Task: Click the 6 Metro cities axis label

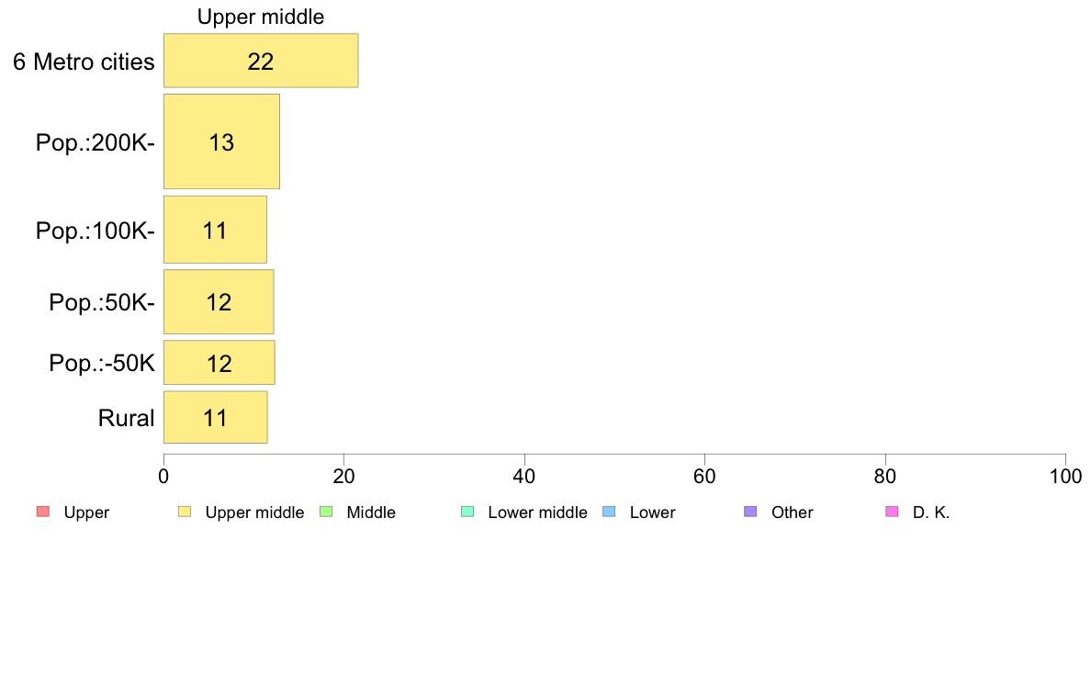Action: 84,62
